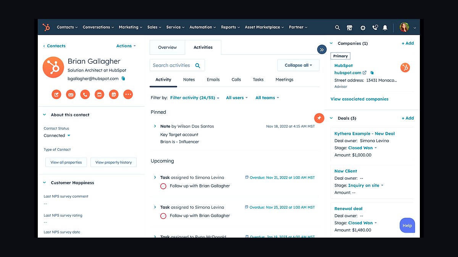Mark Nov 21 follow-up task complete
Viewport: 458px width, 257px height.
[x=163, y=186]
